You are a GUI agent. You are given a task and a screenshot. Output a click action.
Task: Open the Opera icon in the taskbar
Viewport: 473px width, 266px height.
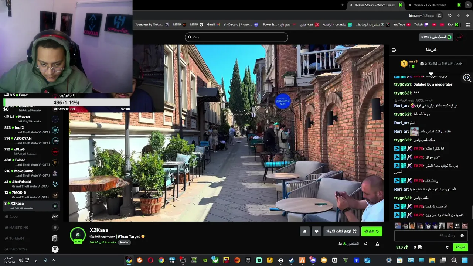click(150, 260)
